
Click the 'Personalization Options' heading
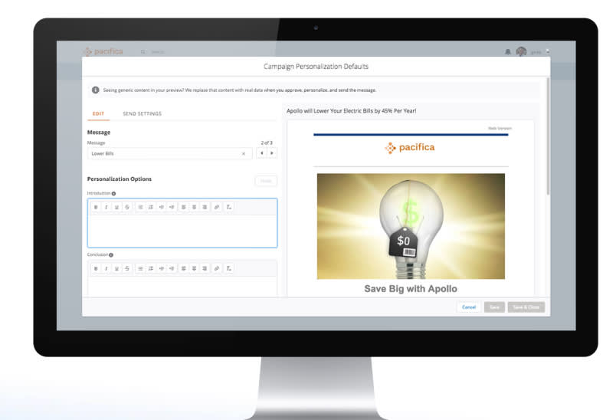[120, 179]
